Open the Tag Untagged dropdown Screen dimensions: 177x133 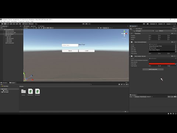tap(145, 31)
